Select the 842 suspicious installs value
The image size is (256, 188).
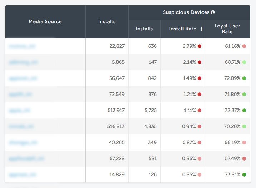tap(152, 78)
